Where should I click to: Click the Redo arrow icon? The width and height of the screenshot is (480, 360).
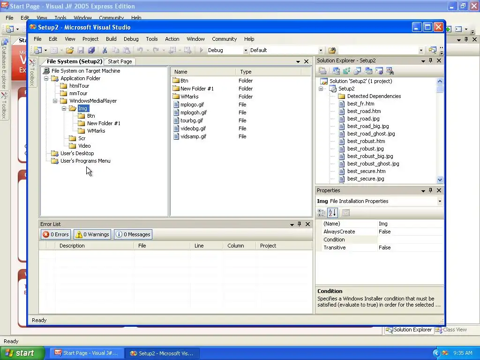click(x=156, y=50)
